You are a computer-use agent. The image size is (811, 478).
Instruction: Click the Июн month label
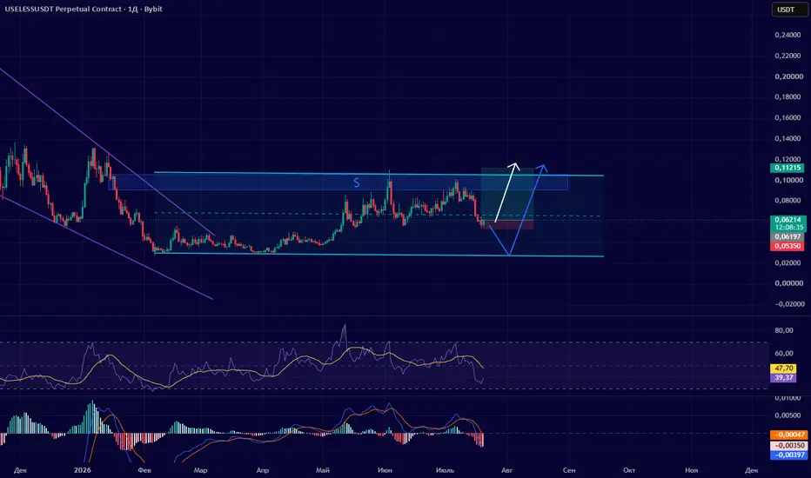pyautogui.click(x=385, y=470)
